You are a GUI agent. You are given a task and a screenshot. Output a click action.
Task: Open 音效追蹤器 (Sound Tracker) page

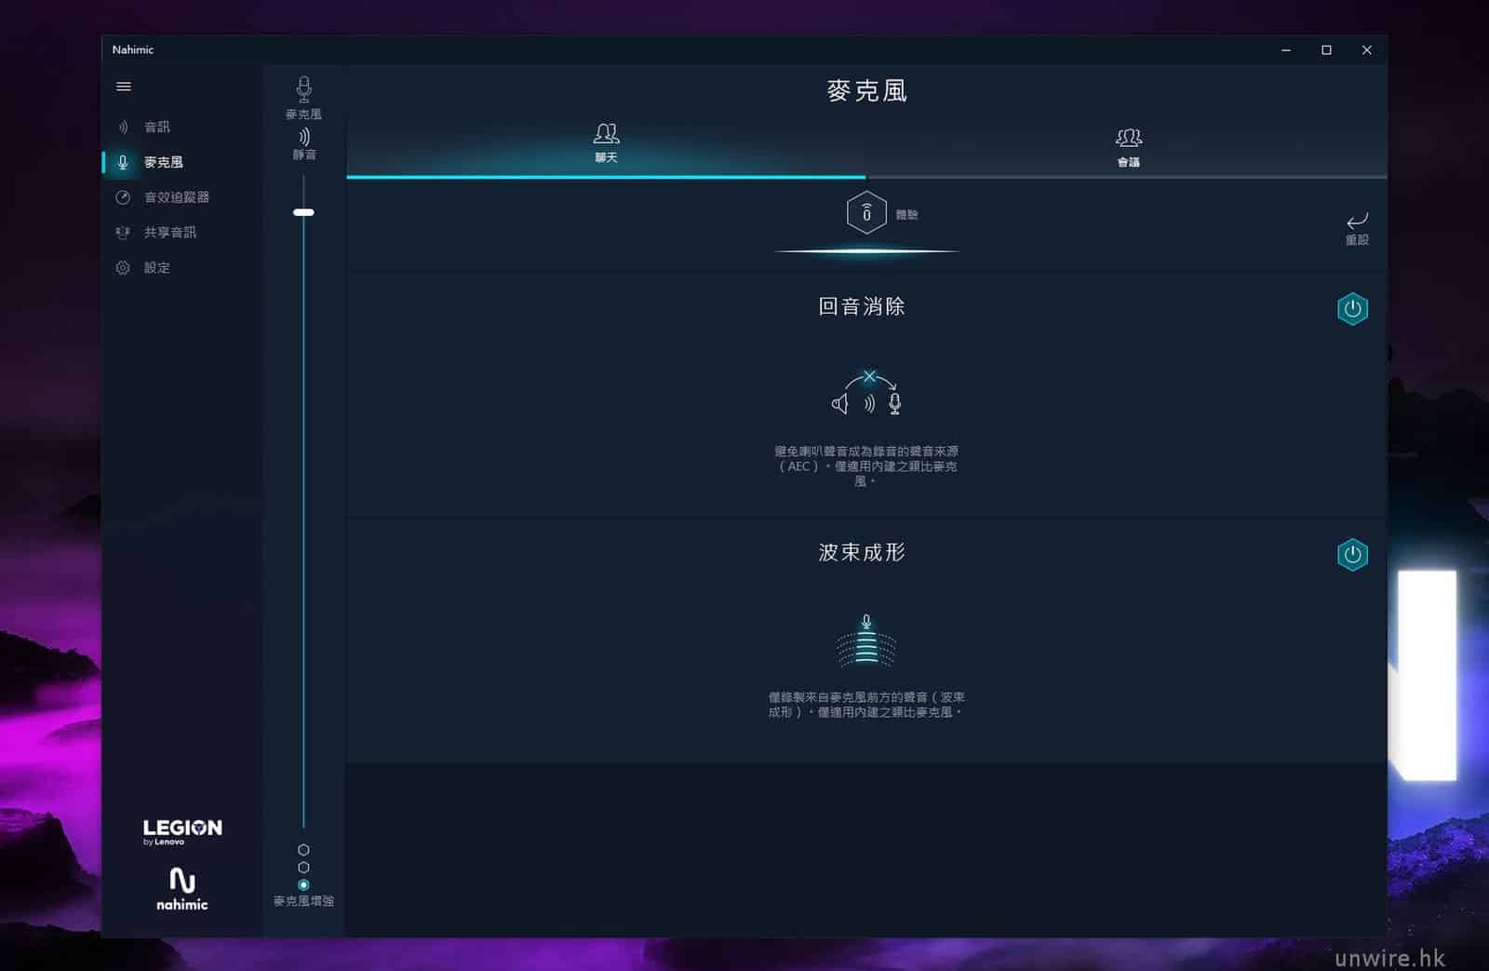click(x=175, y=197)
